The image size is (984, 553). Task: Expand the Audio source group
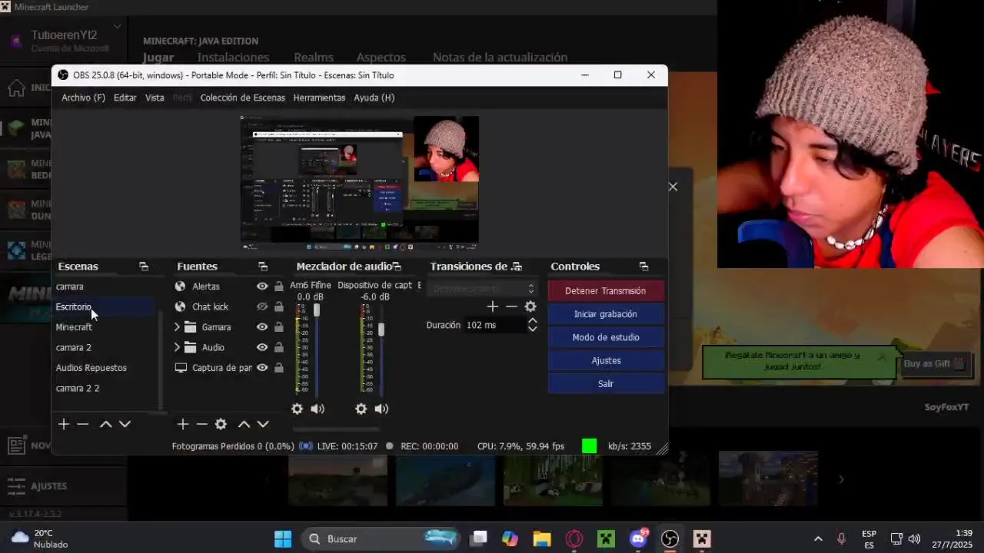[x=177, y=347]
